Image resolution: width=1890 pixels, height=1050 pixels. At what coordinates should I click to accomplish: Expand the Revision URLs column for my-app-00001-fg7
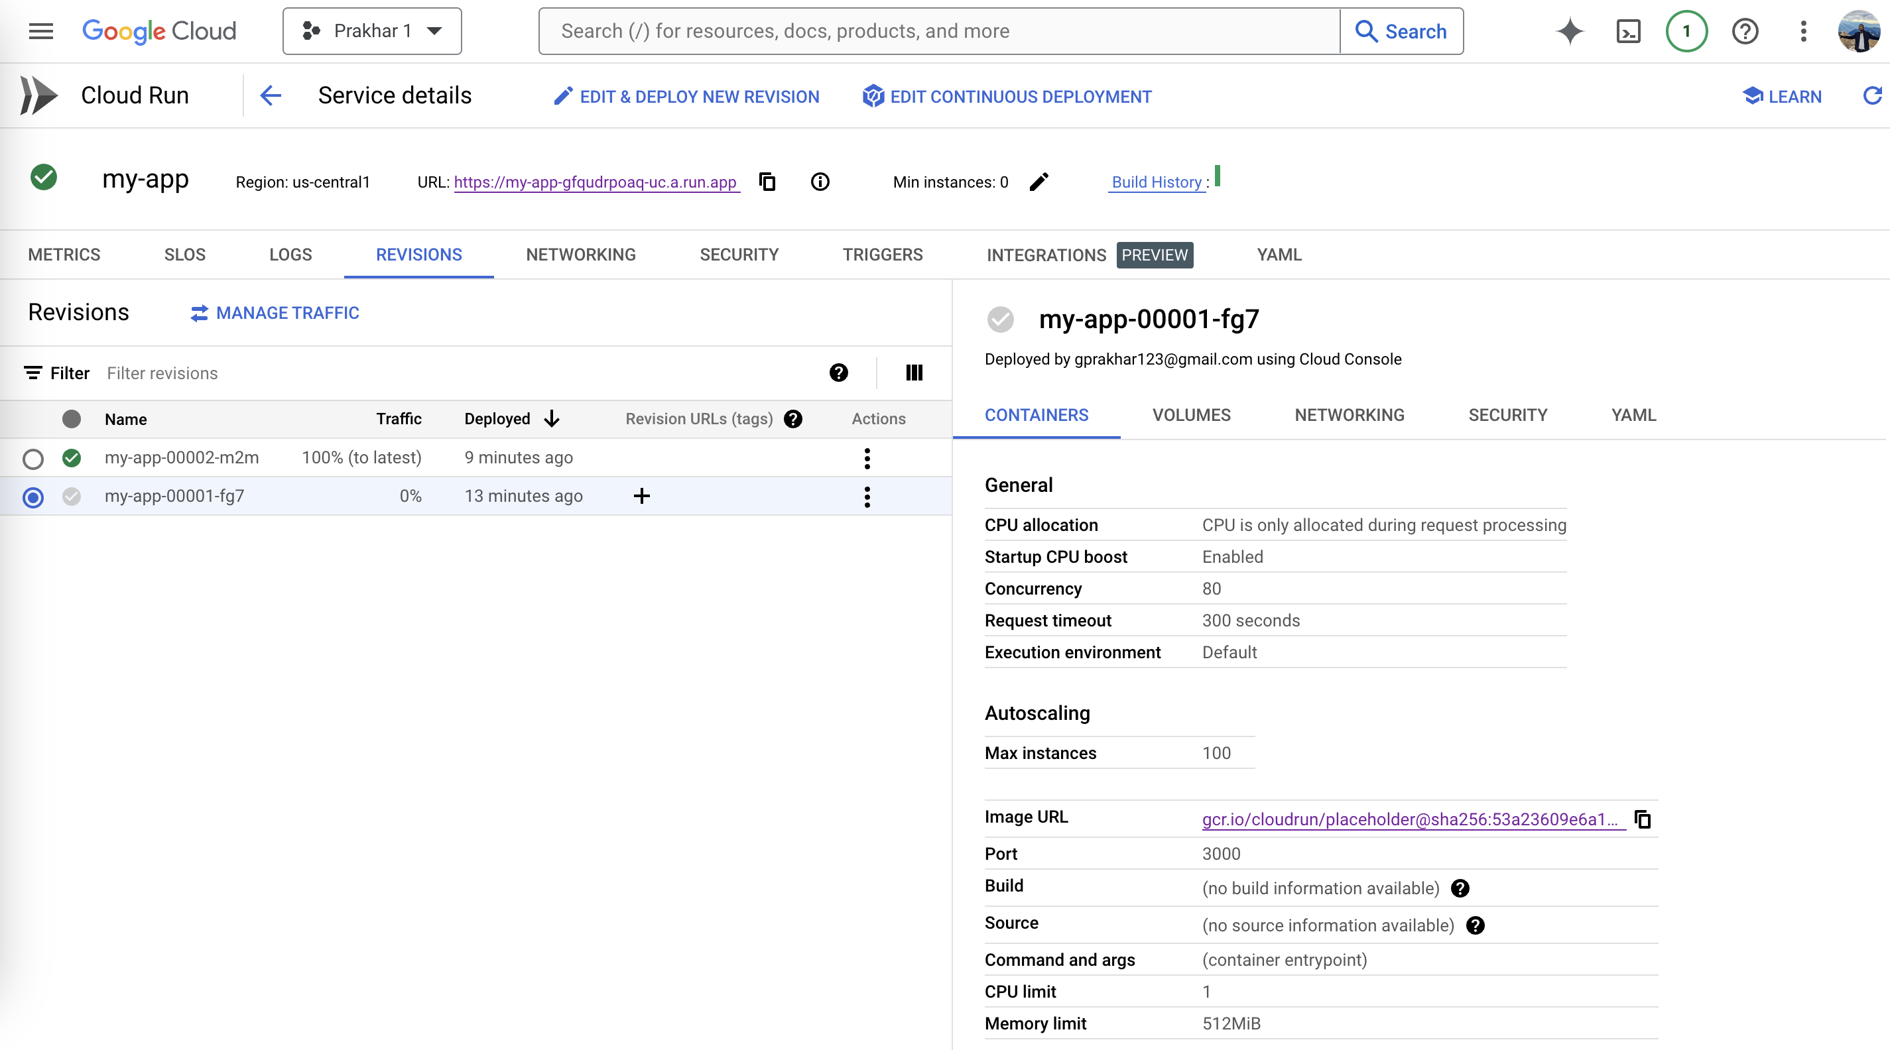click(x=641, y=496)
